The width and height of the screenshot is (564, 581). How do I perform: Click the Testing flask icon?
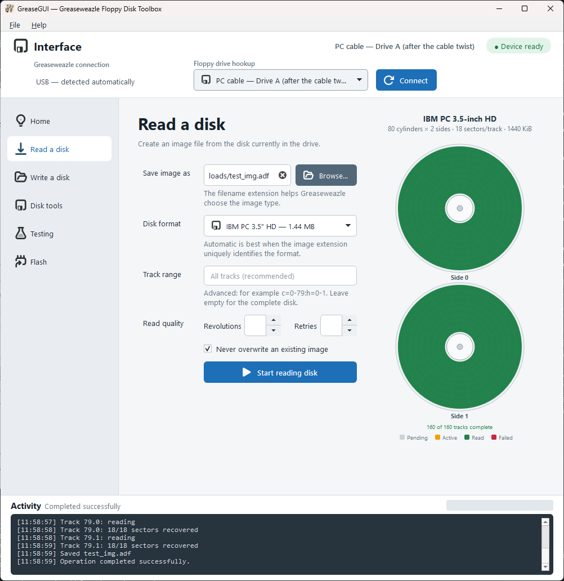click(21, 234)
